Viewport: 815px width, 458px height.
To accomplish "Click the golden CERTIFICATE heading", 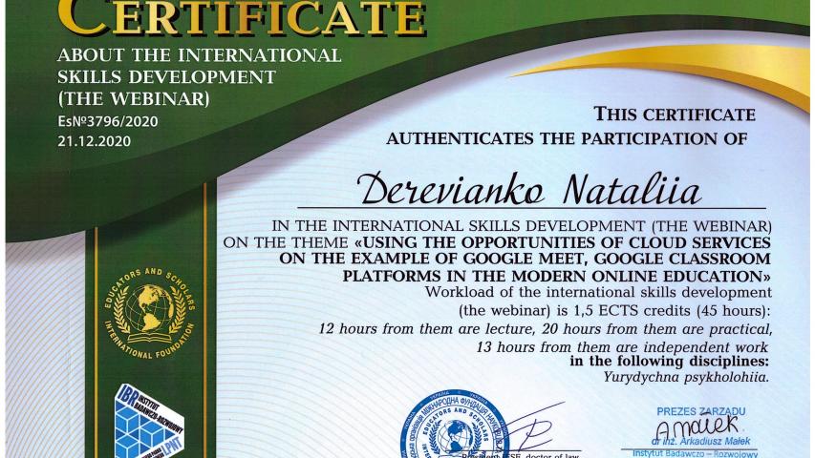I will [243, 19].
